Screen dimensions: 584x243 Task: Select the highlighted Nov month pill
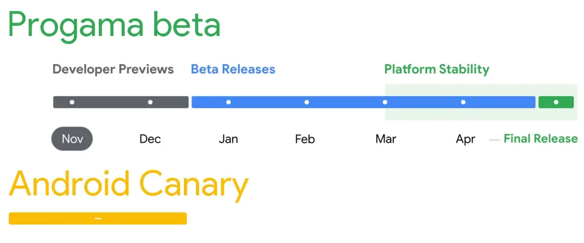click(x=72, y=139)
